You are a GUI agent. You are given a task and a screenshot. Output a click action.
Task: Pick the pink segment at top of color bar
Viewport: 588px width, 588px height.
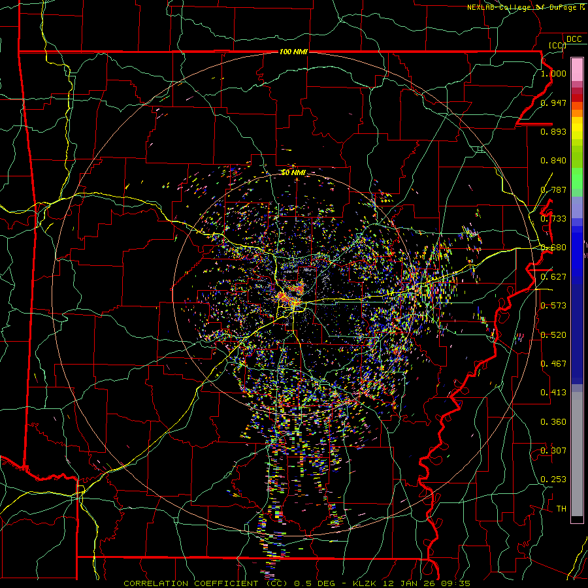[x=577, y=70]
